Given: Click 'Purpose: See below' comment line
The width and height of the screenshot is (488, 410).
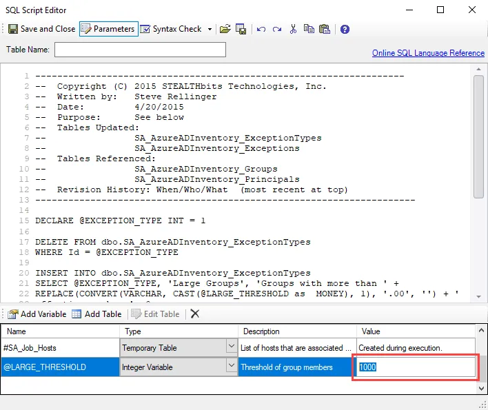Looking at the screenshot, I should [110, 117].
